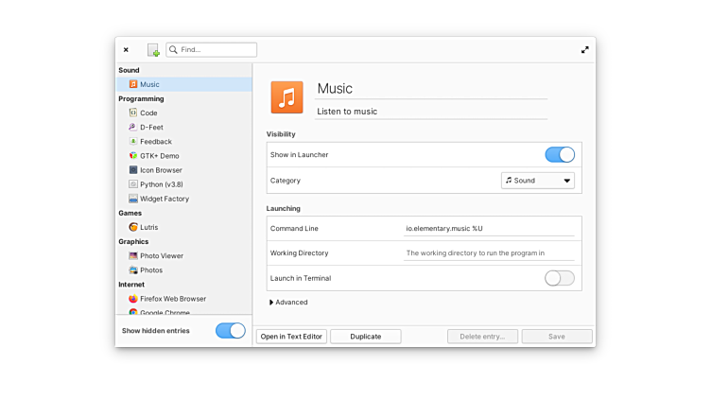The height and width of the screenshot is (400, 711).
Task: Click the large Music application icon
Action: tap(287, 97)
